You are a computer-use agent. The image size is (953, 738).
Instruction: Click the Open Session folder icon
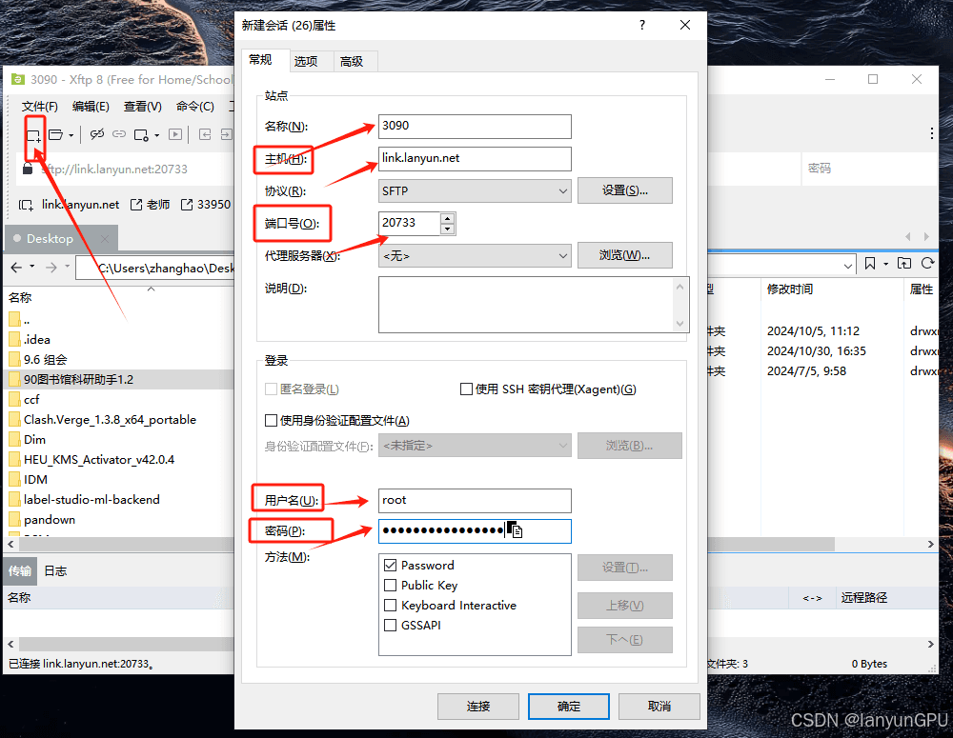[56, 135]
